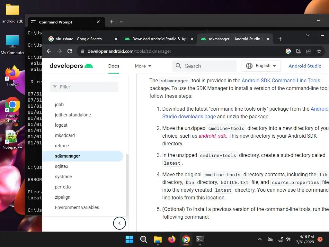The height and width of the screenshot is (247, 329).
Task: Open new Command Prompt tab with plus
Action: (111, 22)
